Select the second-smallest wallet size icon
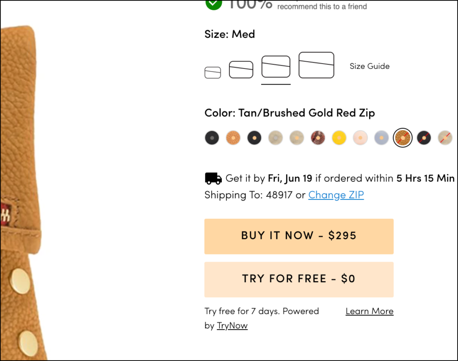Screen dimensions: 458x361 coord(241,69)
